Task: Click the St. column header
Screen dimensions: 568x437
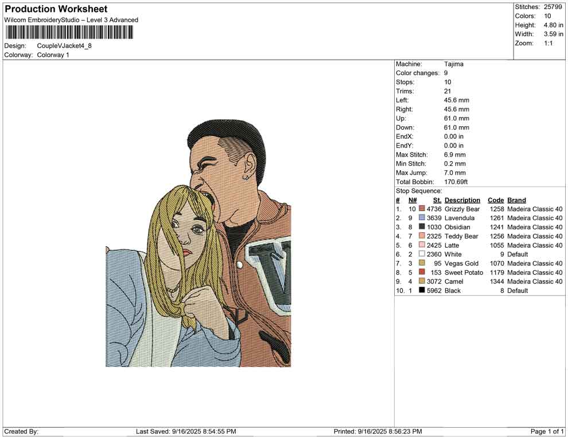Action: (437, 200)
